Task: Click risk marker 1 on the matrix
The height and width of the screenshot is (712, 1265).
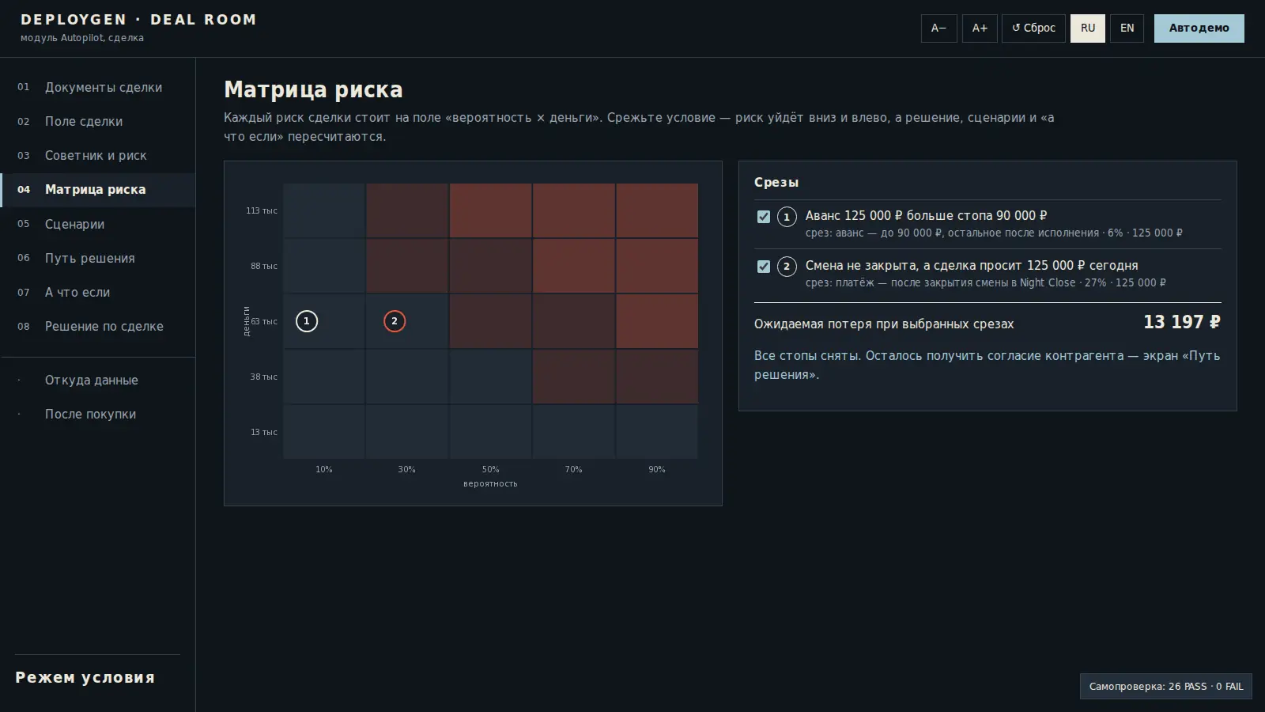Action: [307, 321]
